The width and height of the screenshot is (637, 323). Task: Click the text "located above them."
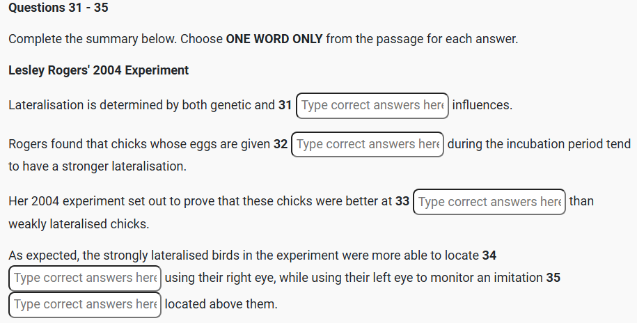pos(221,305)
